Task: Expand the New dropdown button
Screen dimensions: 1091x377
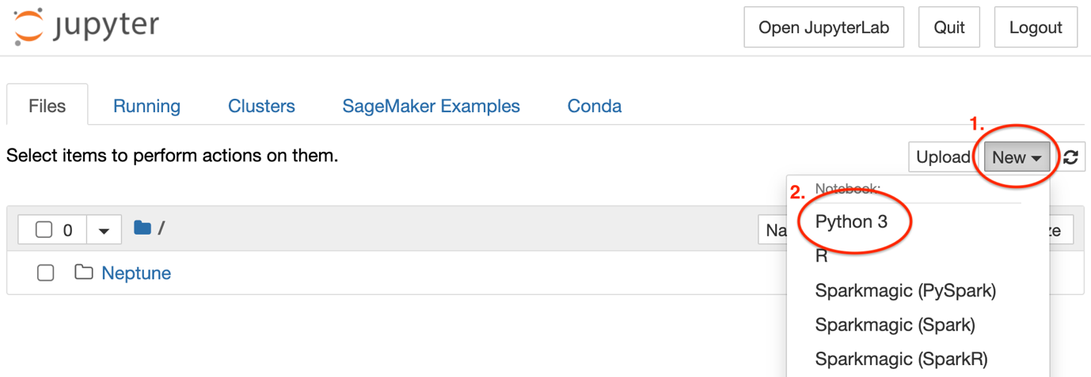Action: [x=1017, y=157]
